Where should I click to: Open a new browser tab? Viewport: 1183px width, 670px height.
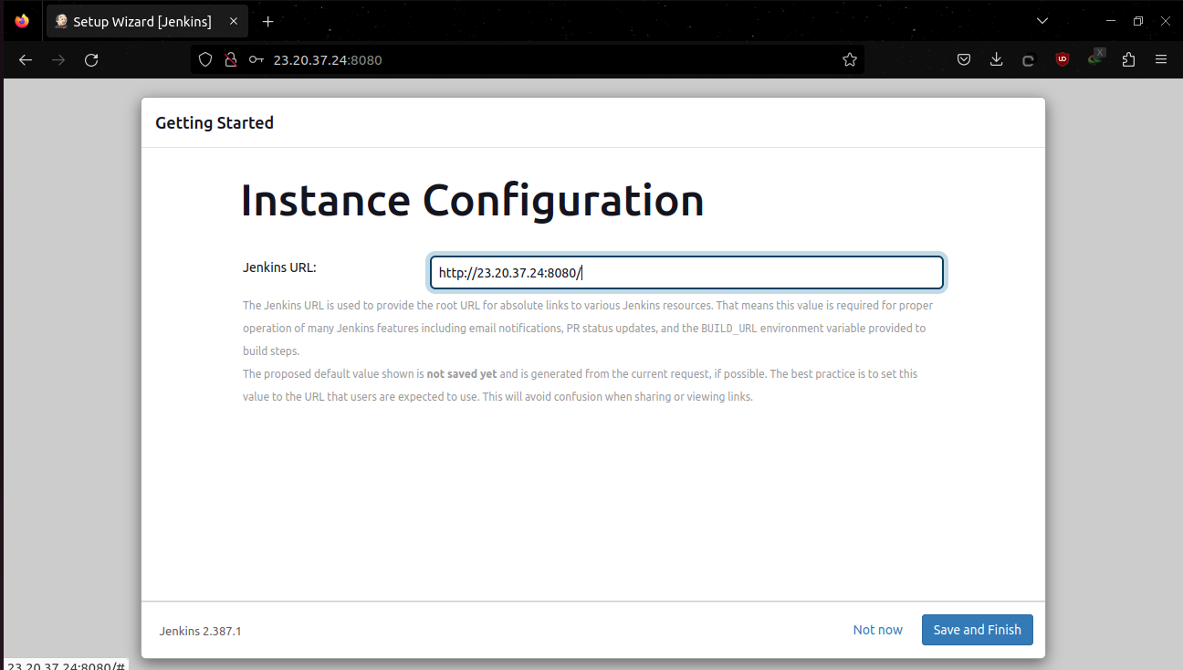point(267,21)
